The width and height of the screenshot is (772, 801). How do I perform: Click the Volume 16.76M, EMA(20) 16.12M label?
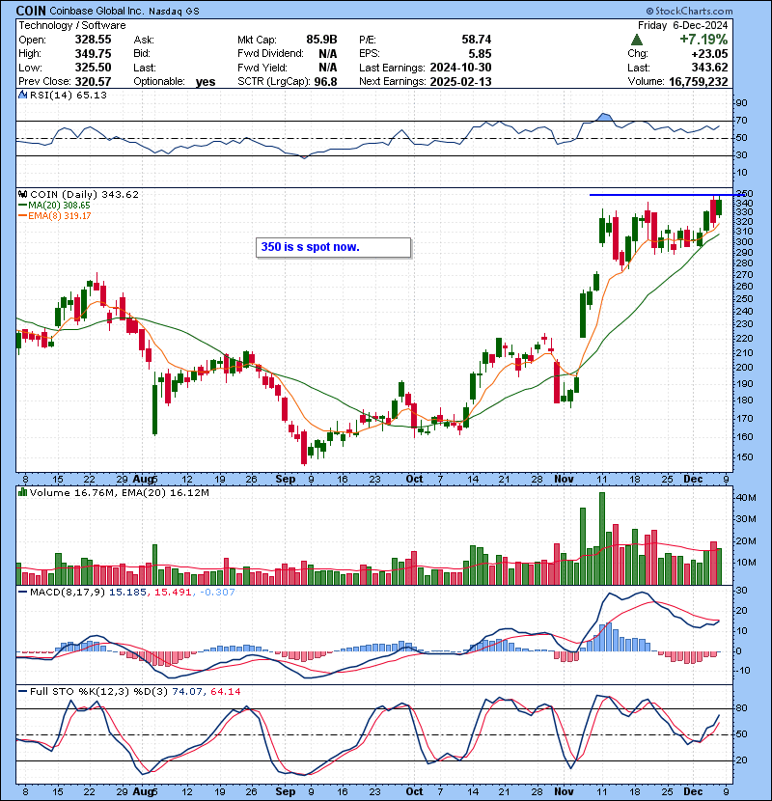(120, 492)
